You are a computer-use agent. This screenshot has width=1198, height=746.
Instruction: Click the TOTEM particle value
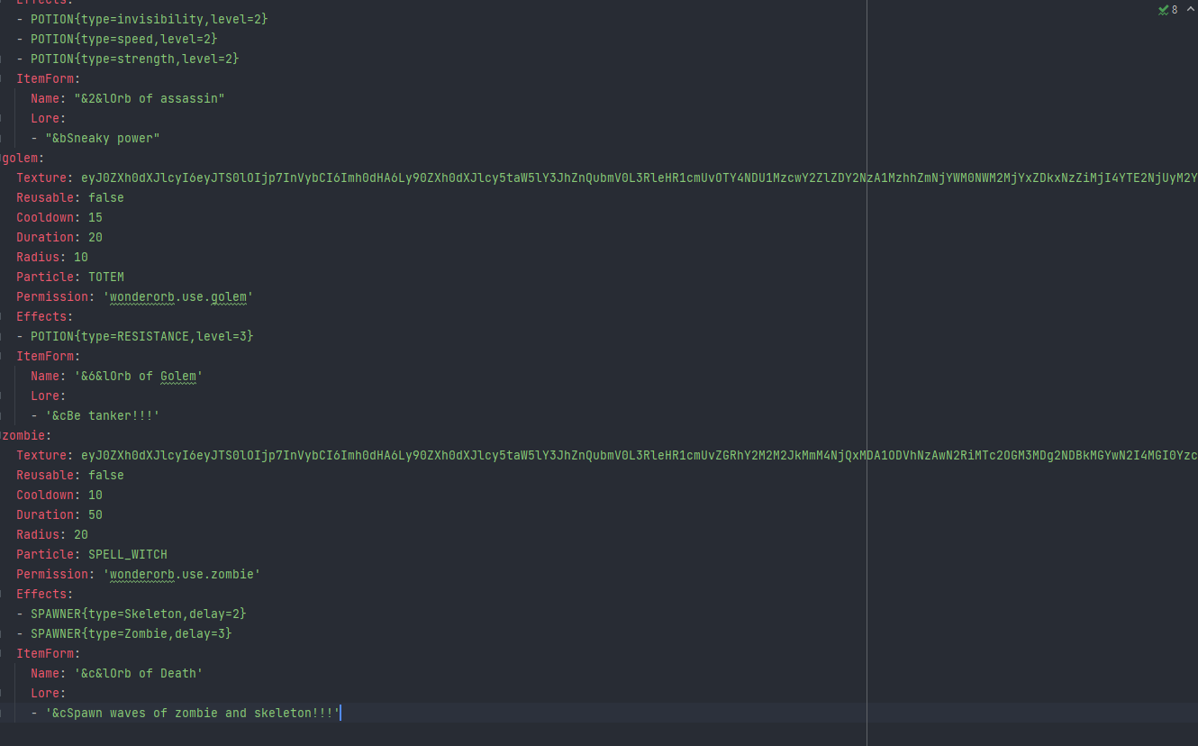(105, 277)
